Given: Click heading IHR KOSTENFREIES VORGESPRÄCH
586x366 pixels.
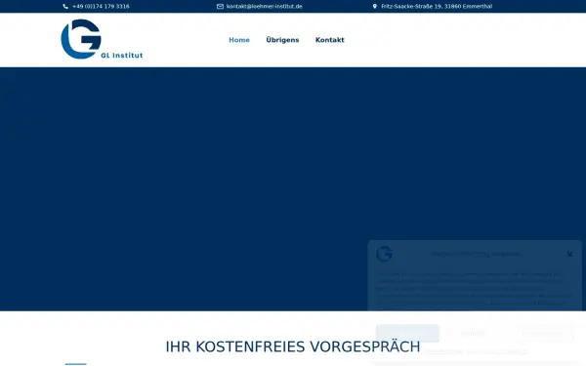Looking at the screenshot, I should tap(293, 346).
